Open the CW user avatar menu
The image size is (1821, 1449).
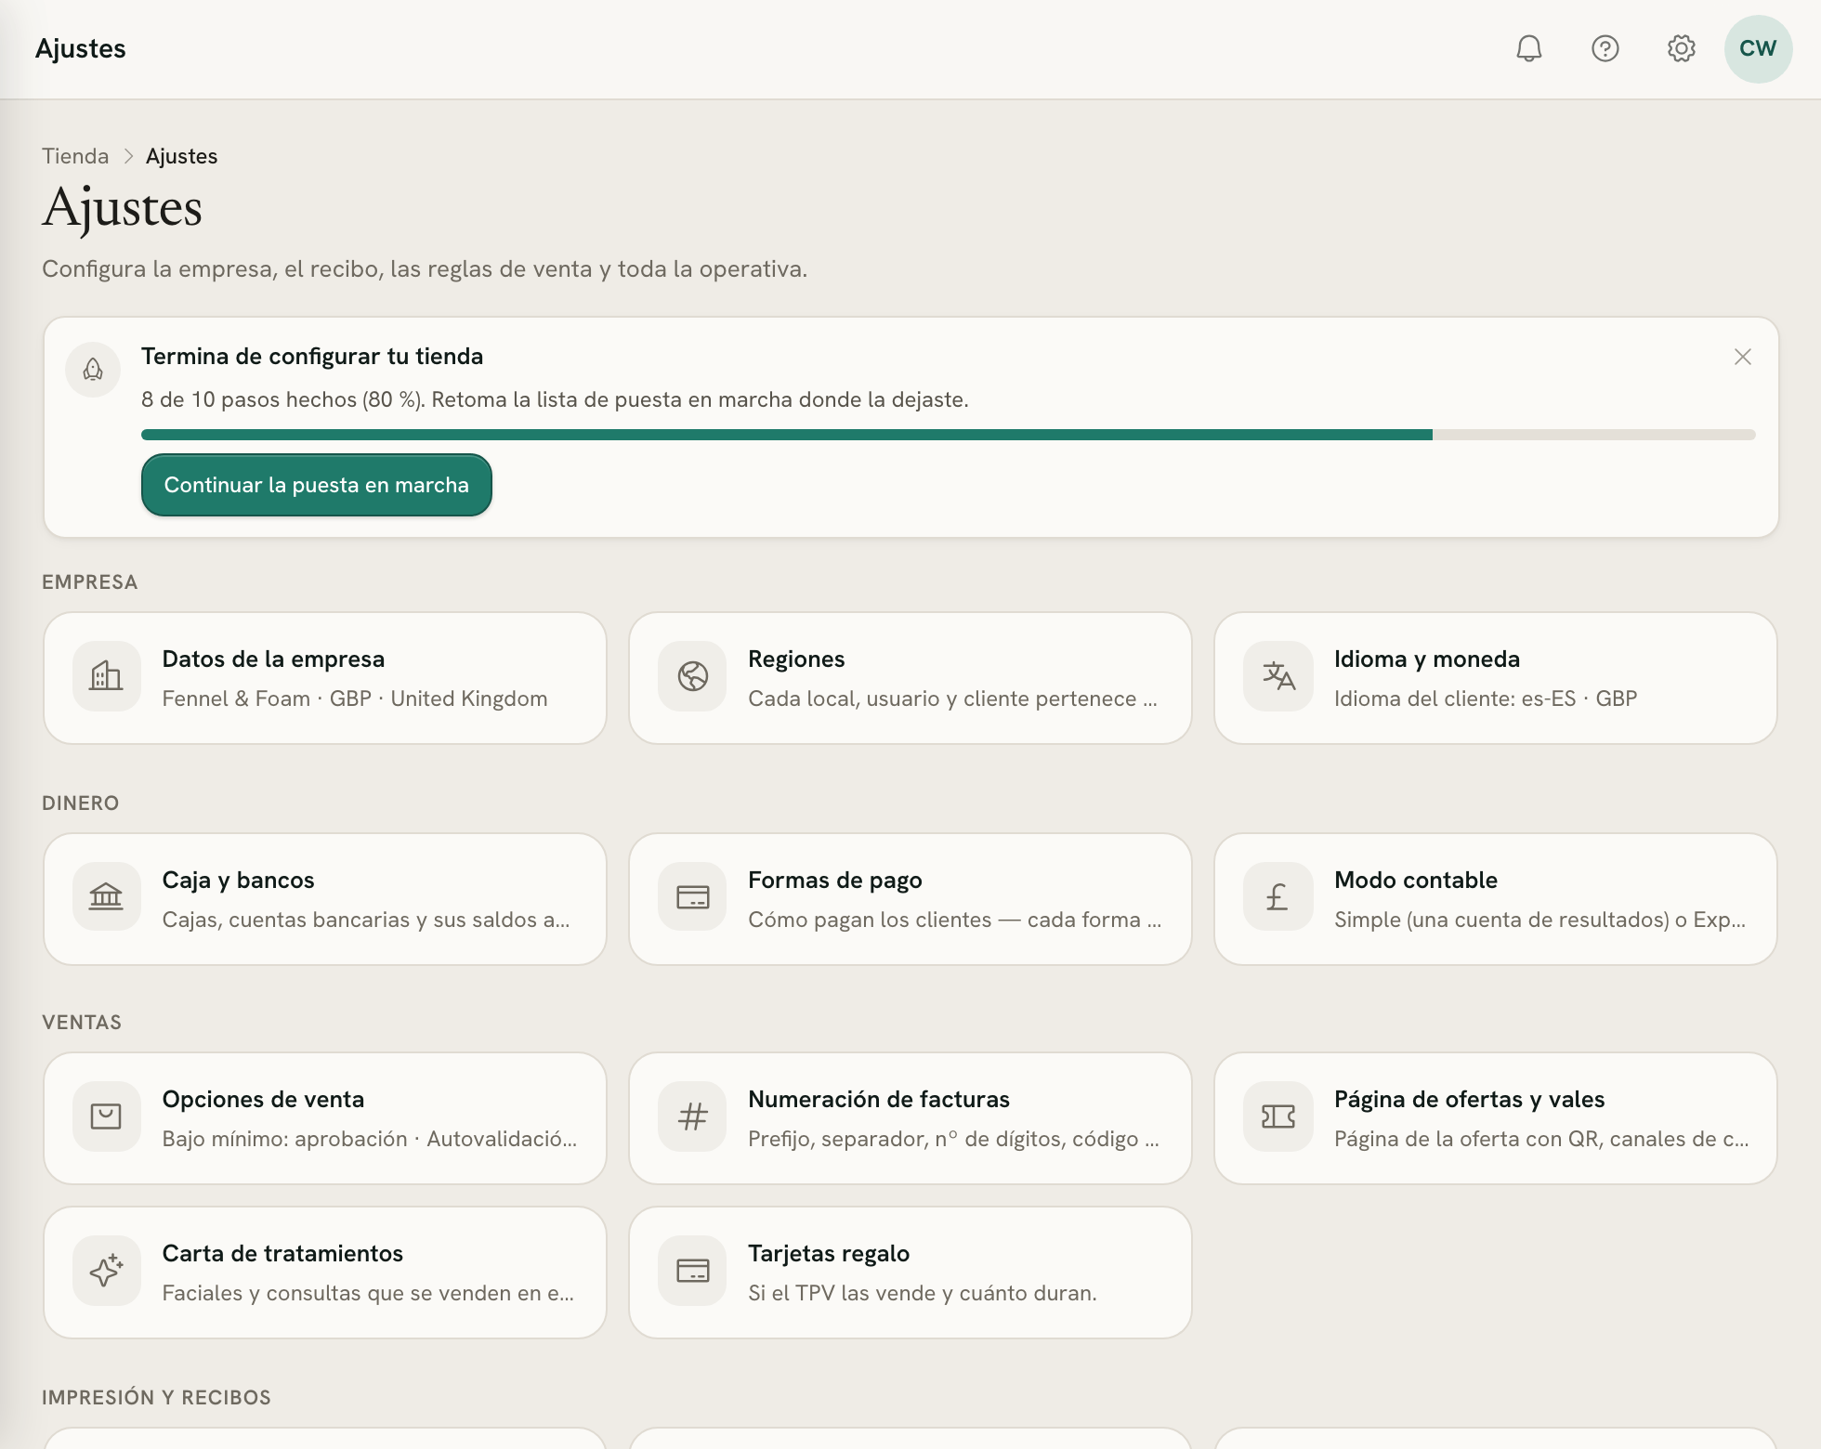[1758, 48]
